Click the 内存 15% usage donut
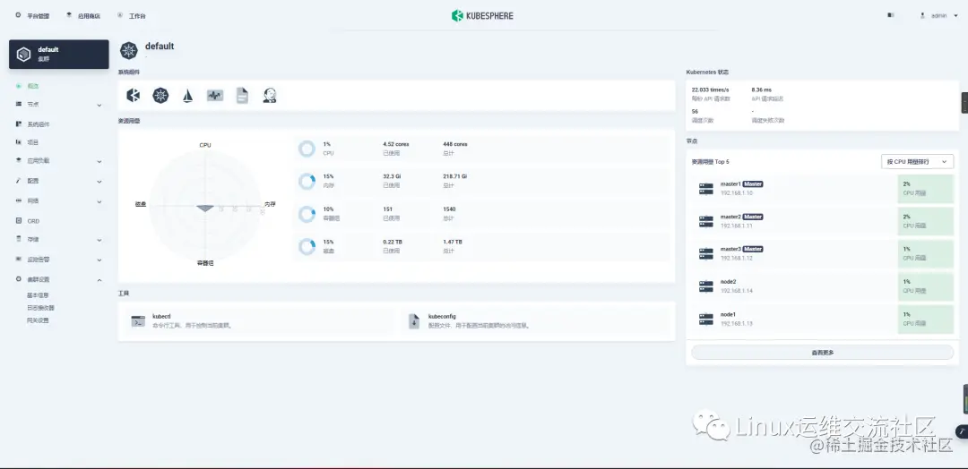This screenshot has width=968, height=469. click(x=307, y=181)
